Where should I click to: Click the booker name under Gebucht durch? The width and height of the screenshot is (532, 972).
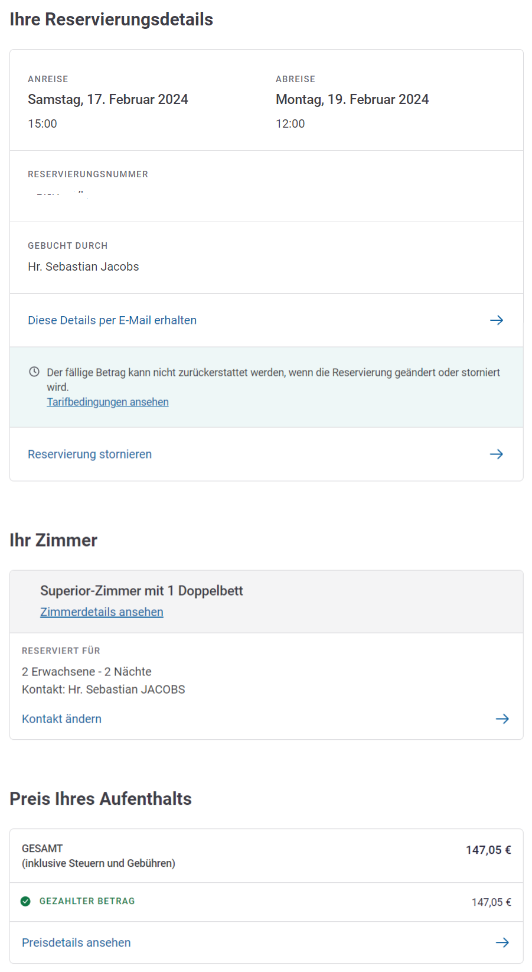point(83,266)
